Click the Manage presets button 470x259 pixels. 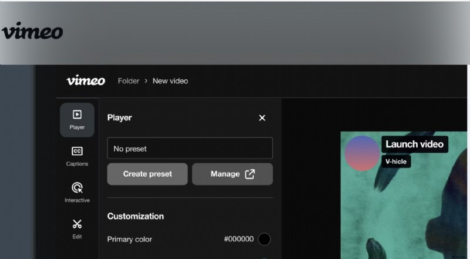click(232, 174)
